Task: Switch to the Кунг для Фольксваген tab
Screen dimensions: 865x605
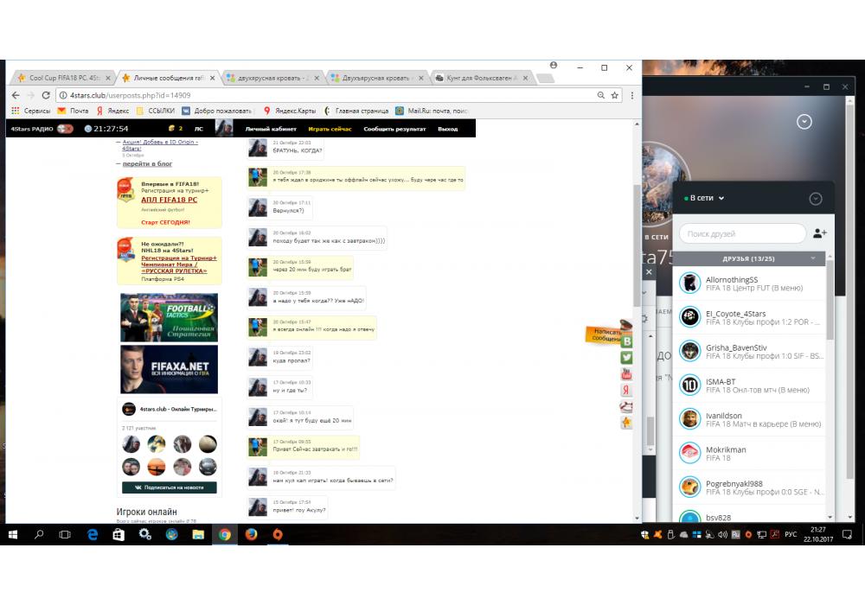Action: click(x=481, y=78)
